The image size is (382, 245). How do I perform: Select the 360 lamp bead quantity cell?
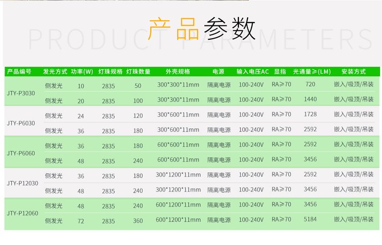pos(138,221)
